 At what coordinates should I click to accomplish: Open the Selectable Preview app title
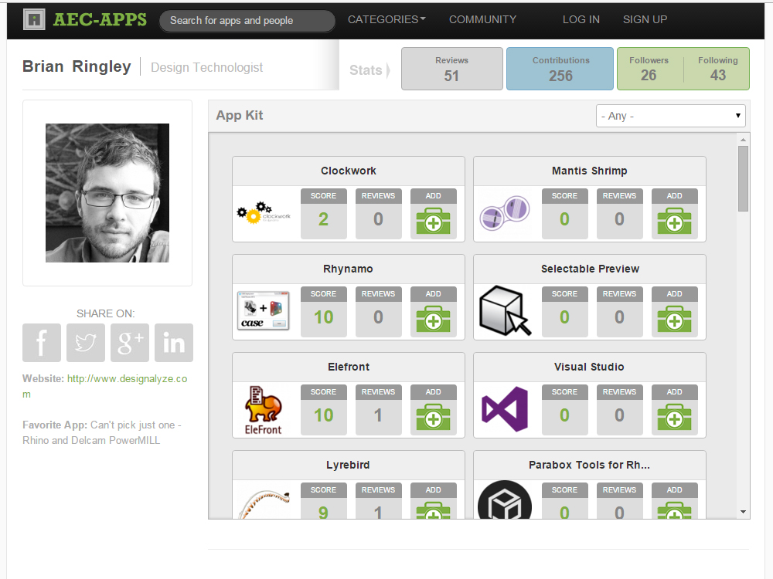(590, 269)
